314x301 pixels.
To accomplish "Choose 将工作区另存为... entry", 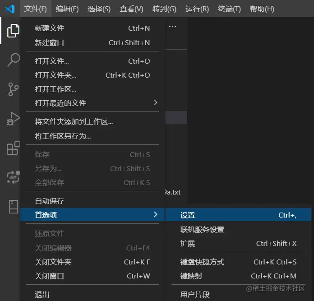I will click(x=92, y=136).
